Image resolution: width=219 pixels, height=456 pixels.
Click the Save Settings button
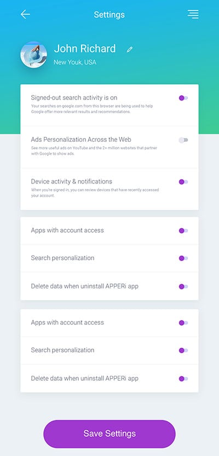[109, 433]
